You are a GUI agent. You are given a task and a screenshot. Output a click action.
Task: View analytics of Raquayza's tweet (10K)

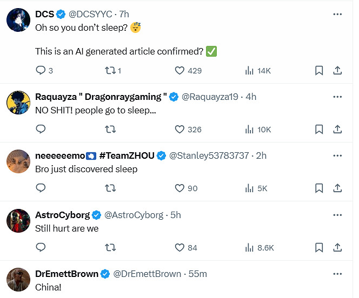click(x=250, y=129)
